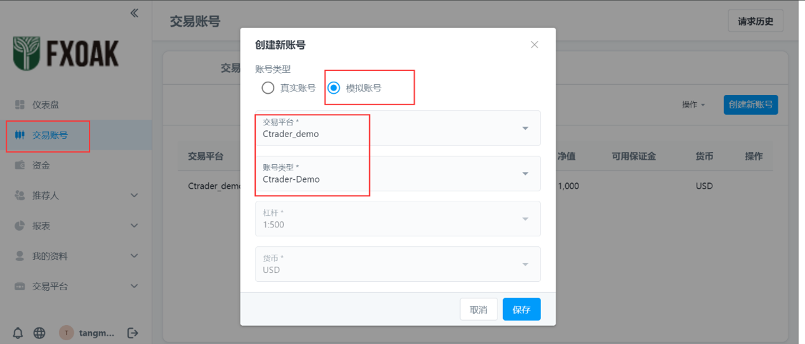Select the 模拟账号 radio button

tap(334, 88)
